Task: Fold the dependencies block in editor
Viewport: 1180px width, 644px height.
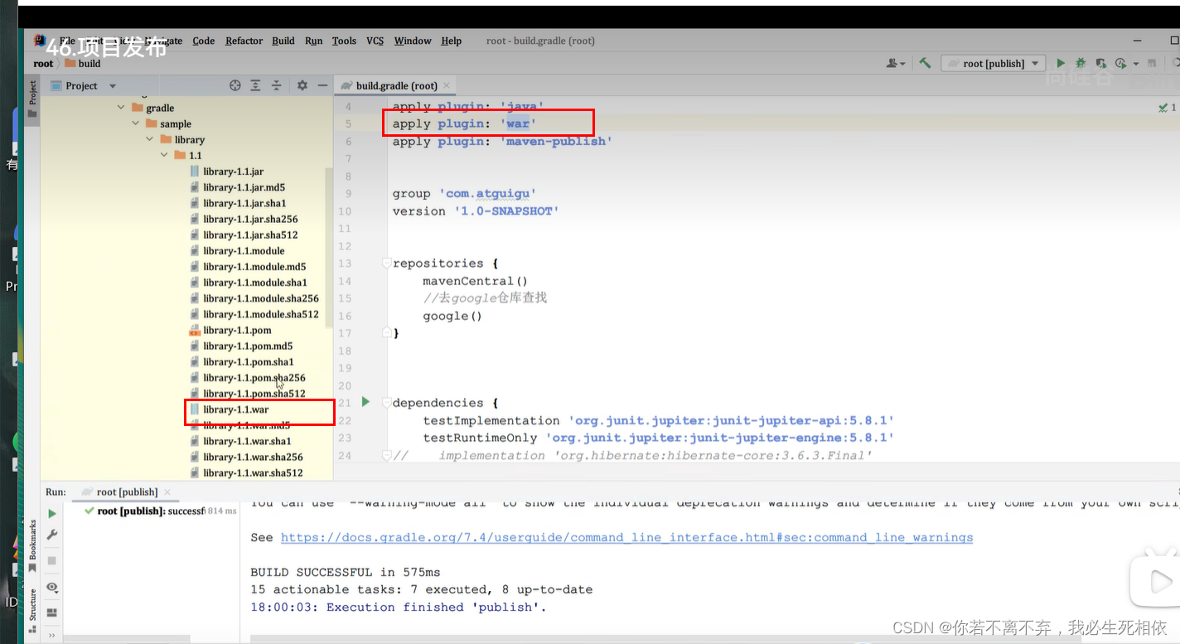Action: (386, 403)
